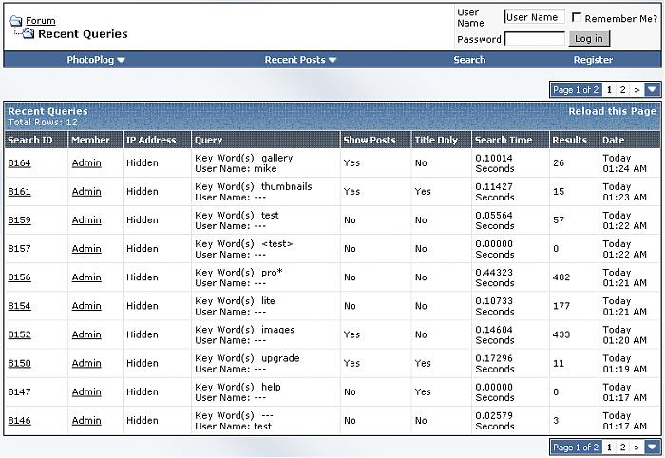Open Register in the navigation bar

(x=593, y=60)
